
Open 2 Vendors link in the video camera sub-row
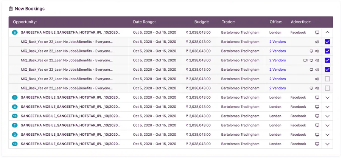[277, 60]
